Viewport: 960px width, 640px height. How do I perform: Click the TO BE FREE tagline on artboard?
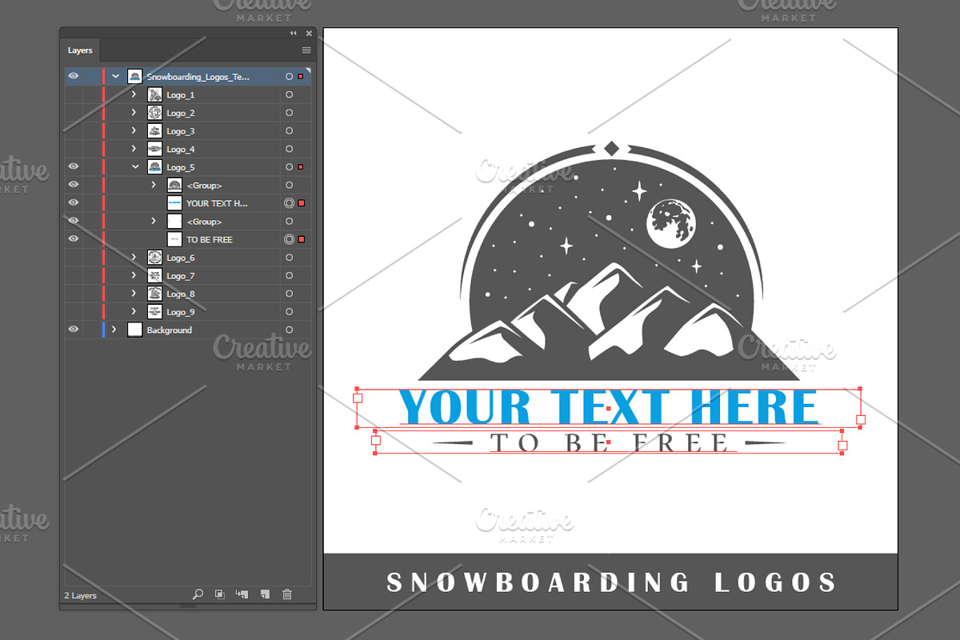[609, 442]
